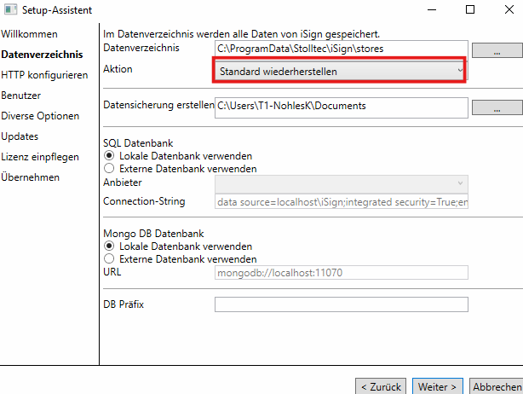This screenshot has width=523, height=394.
Task: Click the Datenverzeichnis path field
Action: 342,49
